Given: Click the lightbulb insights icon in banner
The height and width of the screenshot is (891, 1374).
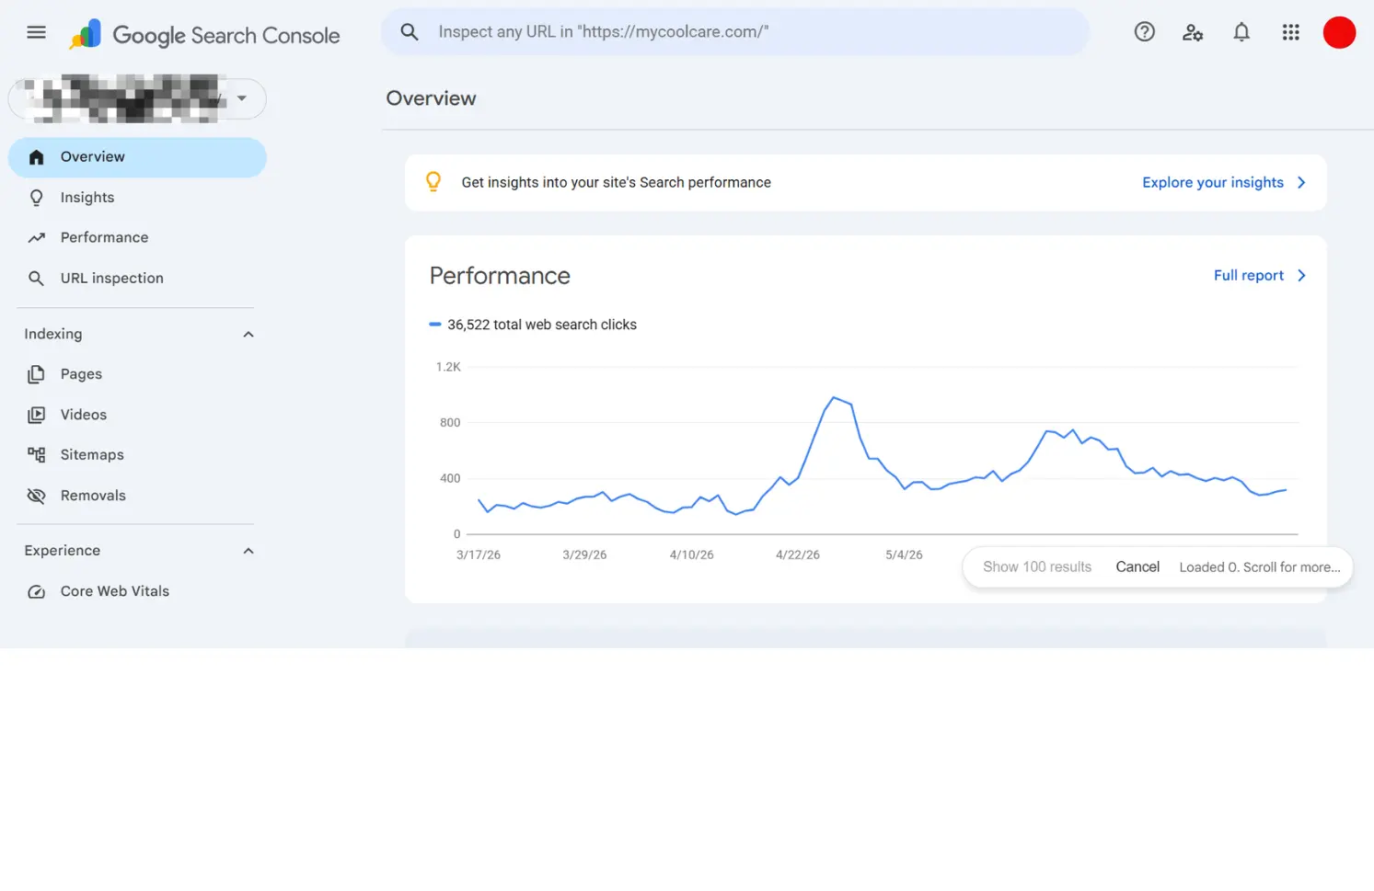Looking at the screenshot, I should click(433, 182).
